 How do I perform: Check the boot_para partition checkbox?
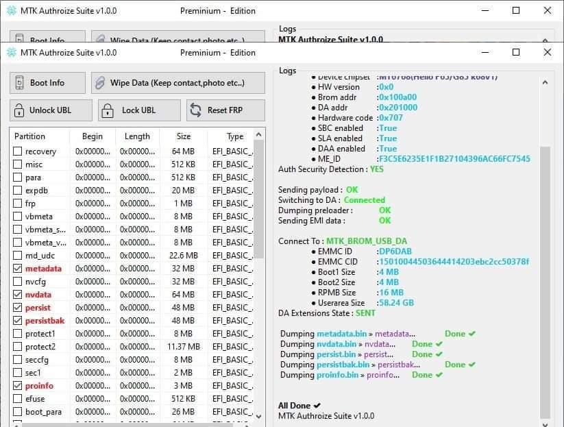coord(17,411)
